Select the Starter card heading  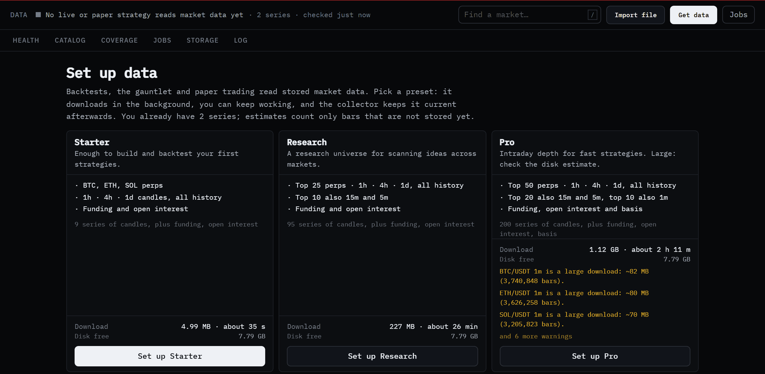(x=92, y=142)
